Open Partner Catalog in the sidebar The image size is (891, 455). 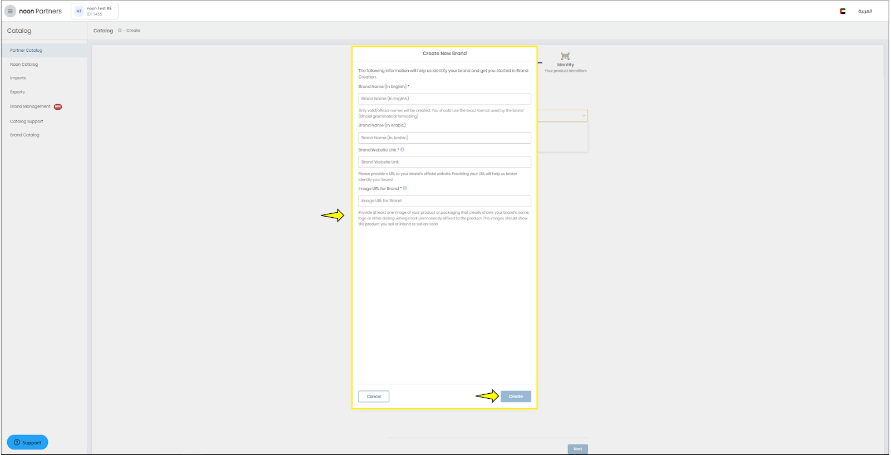(43, 50)
